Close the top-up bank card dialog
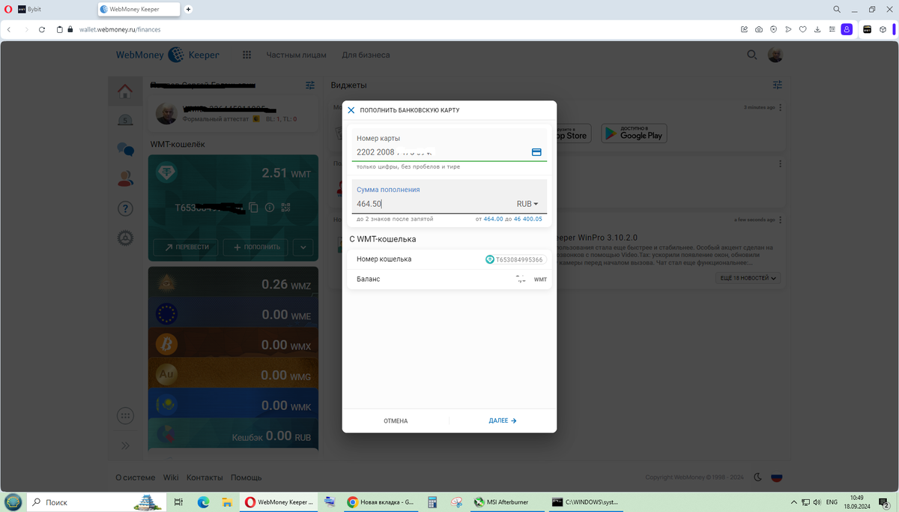 tap(351, 110)
